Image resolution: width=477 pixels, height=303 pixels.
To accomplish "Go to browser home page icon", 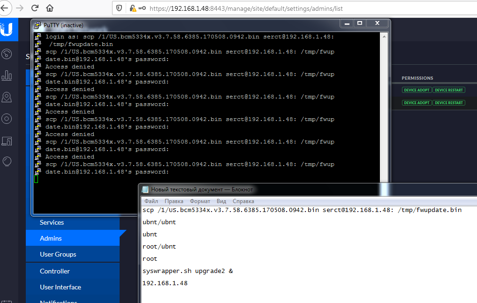I will (50, 8).
